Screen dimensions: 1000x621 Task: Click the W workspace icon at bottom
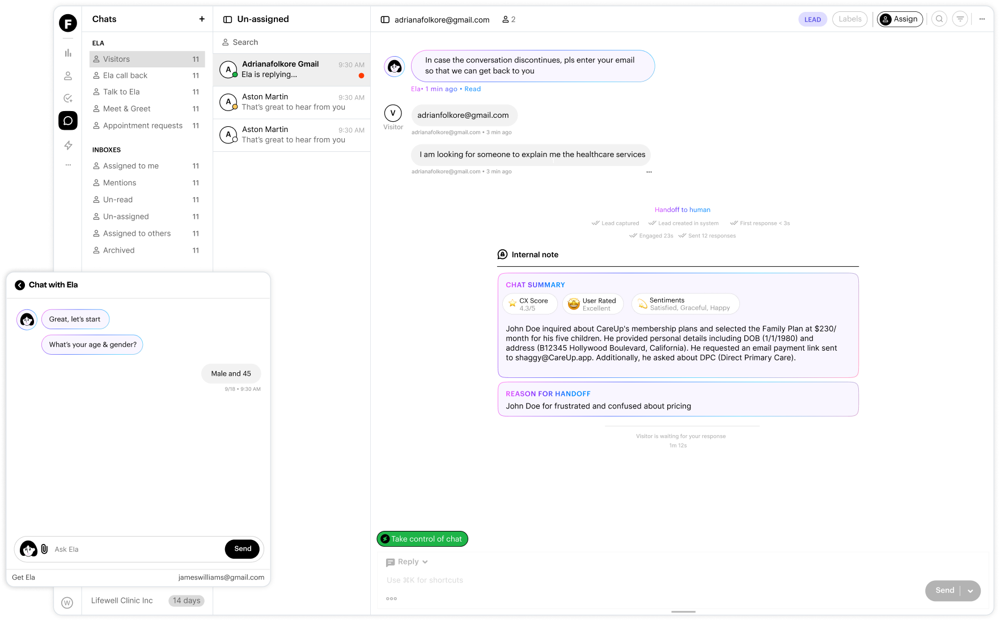[x=67, y=602]
